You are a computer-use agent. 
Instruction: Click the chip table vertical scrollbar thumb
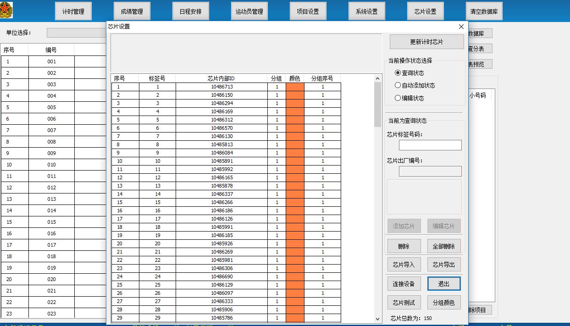pos(378,105)
